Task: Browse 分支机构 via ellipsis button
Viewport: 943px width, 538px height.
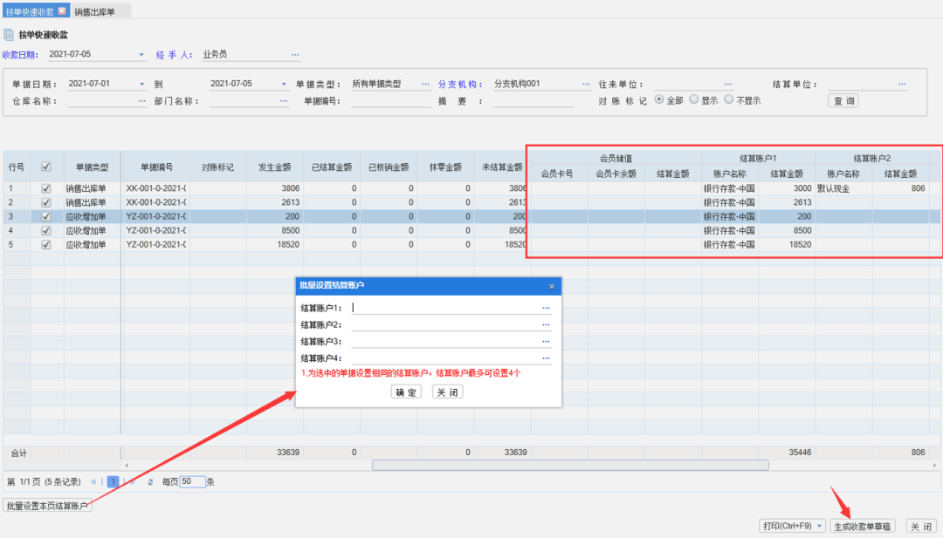Action: tap(587, 84)
